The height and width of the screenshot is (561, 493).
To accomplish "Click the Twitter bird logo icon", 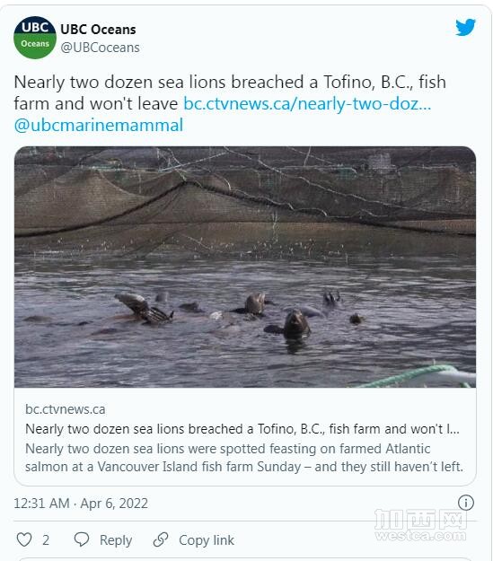I will point(465,27).
